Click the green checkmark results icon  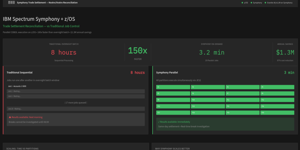[x=159, y=122]
